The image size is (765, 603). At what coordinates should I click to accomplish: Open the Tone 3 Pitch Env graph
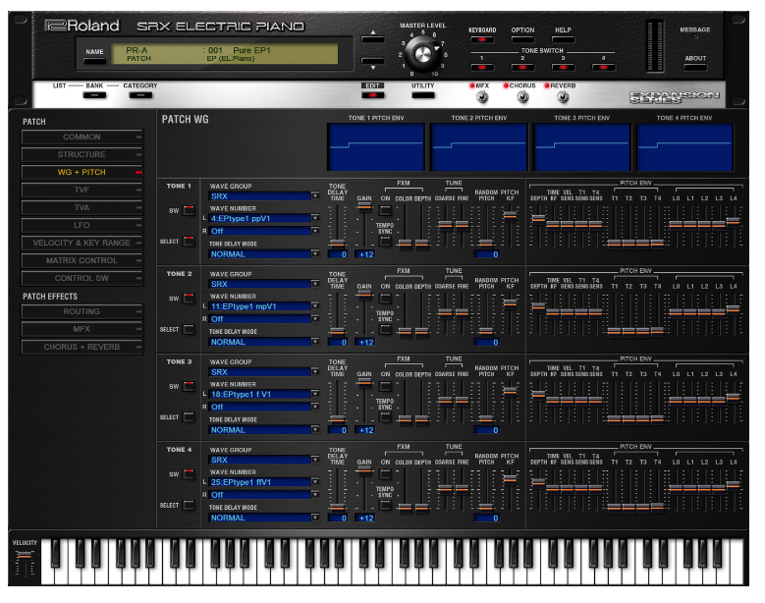pos(582,147)
